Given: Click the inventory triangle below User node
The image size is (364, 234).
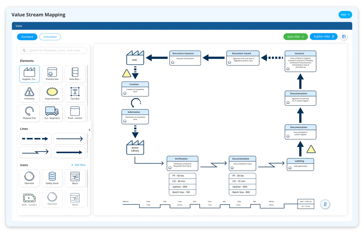Looking at the screenshot, I should click(127, 73).
